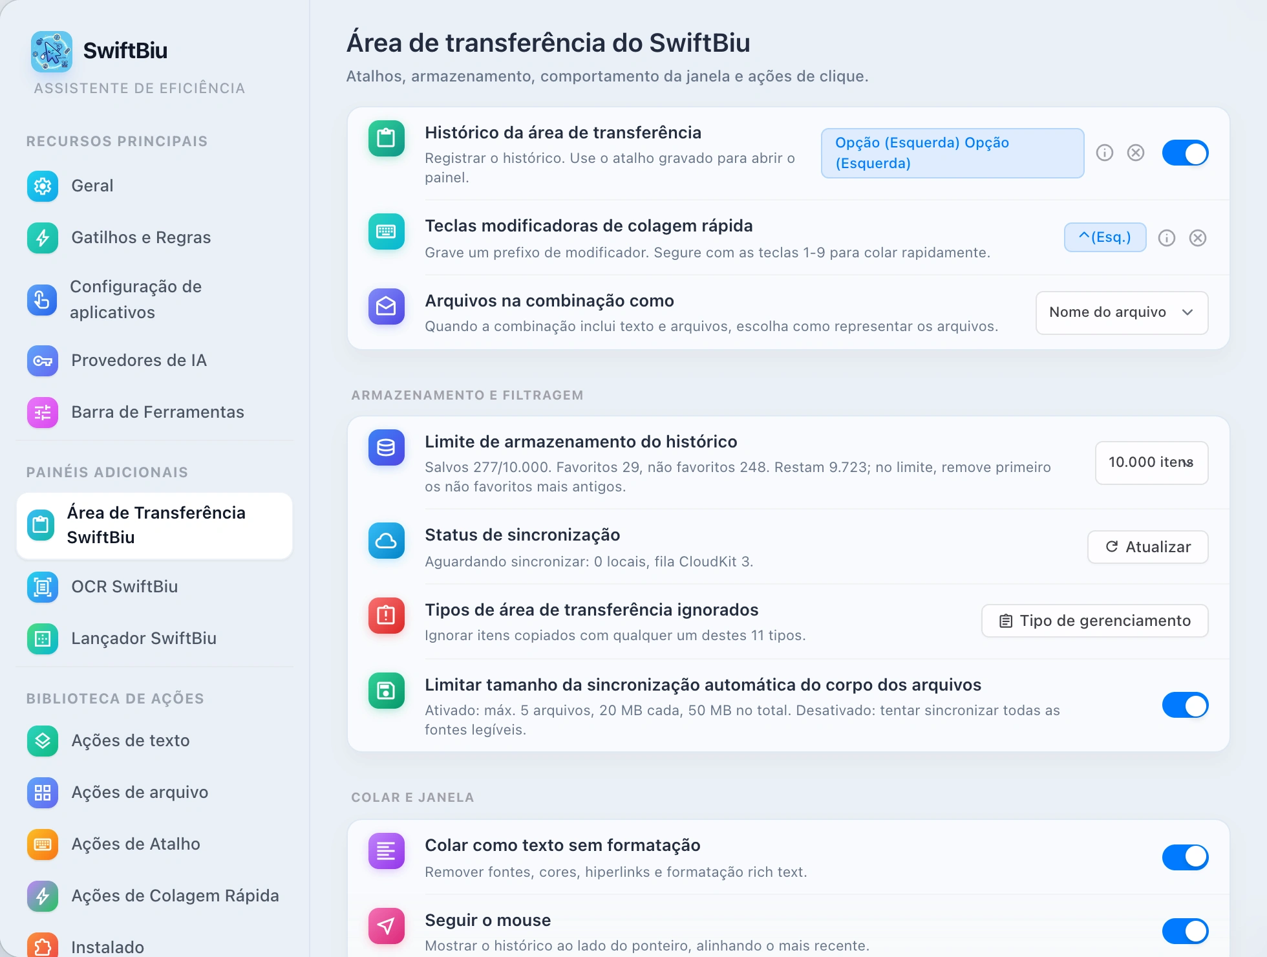The width and height of the screenshot is (1267, 957).
Task: Click the cloud icon for Status de sincronização
Action: 387,541
